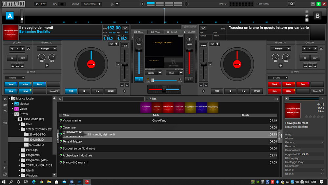This screenshot has height=185, width=328.
Task: Open KEY dropdown on deck A
Action: (113, 44)
